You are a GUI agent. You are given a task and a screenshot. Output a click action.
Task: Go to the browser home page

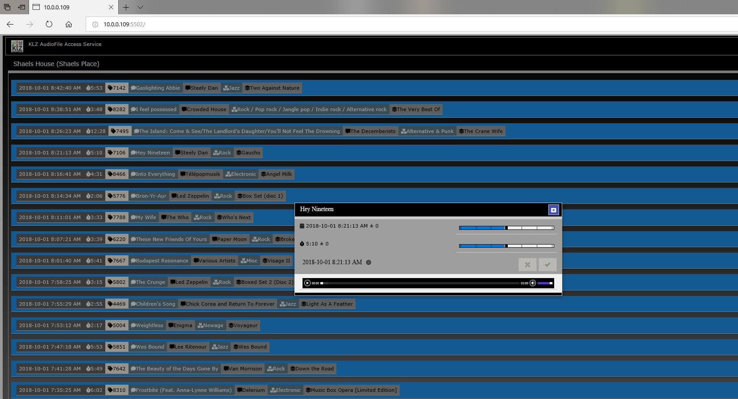(69, 24)
